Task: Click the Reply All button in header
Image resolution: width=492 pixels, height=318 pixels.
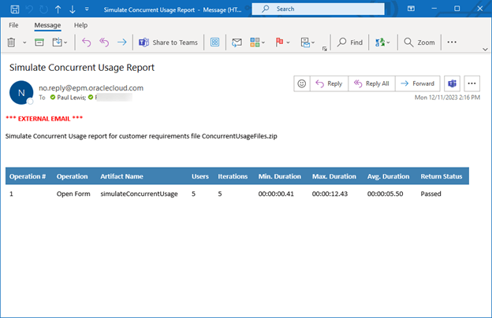Action: pos(371,83)
